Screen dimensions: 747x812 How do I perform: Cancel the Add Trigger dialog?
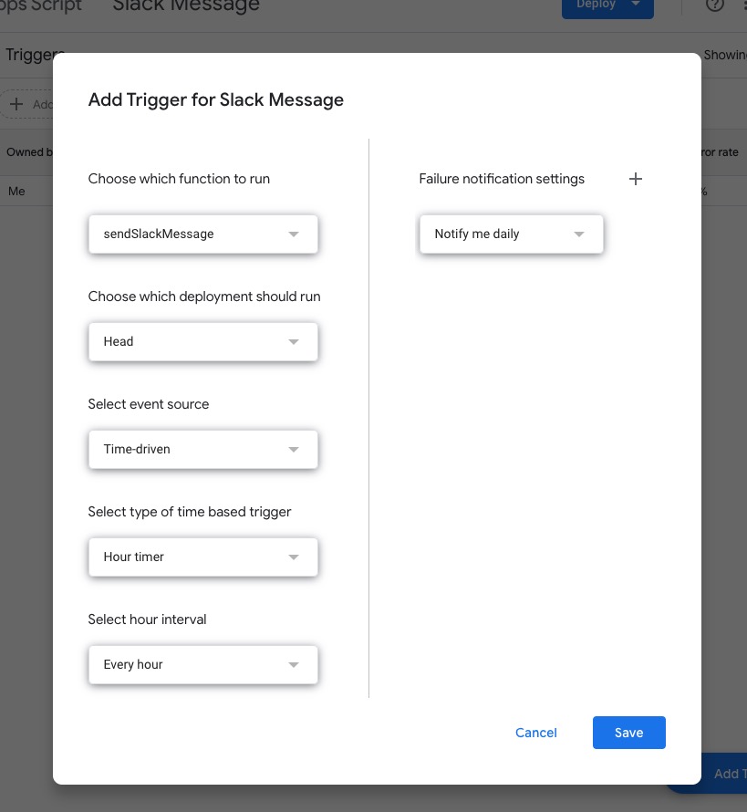point(535,733)
